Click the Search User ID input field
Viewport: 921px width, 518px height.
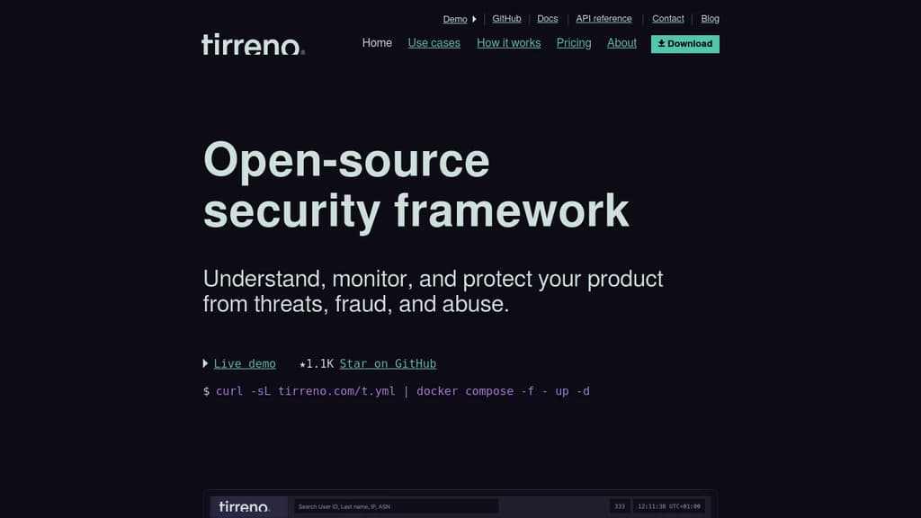coord(396,506)
